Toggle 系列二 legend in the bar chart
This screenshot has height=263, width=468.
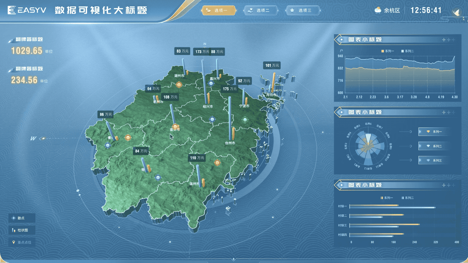tap(408, 198)
